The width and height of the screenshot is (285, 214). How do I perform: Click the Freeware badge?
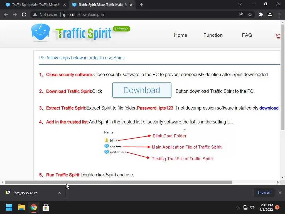121,29
